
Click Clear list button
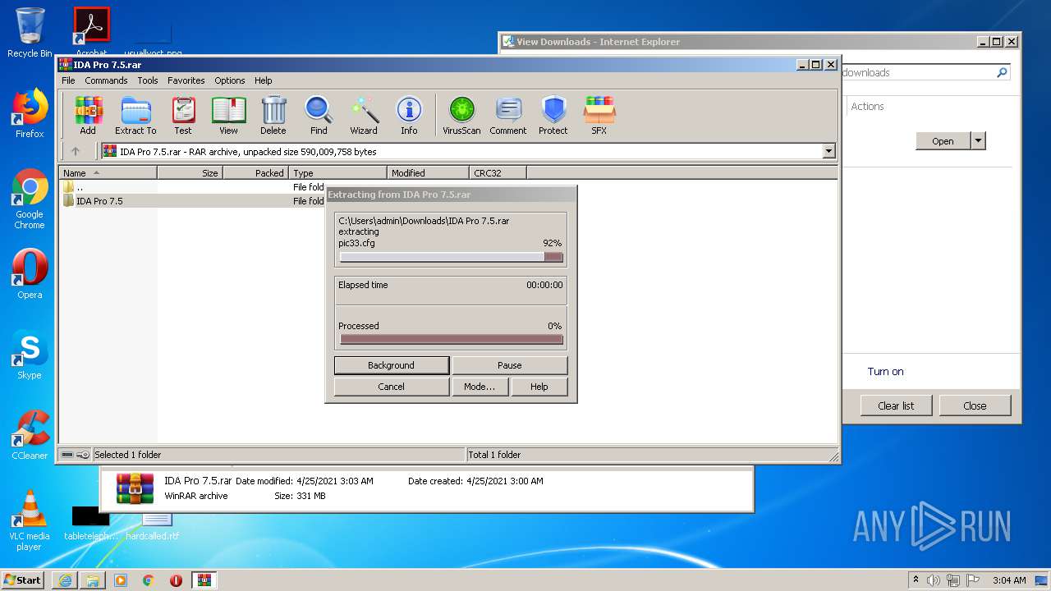pyautogui.click(x=896, y=405)
